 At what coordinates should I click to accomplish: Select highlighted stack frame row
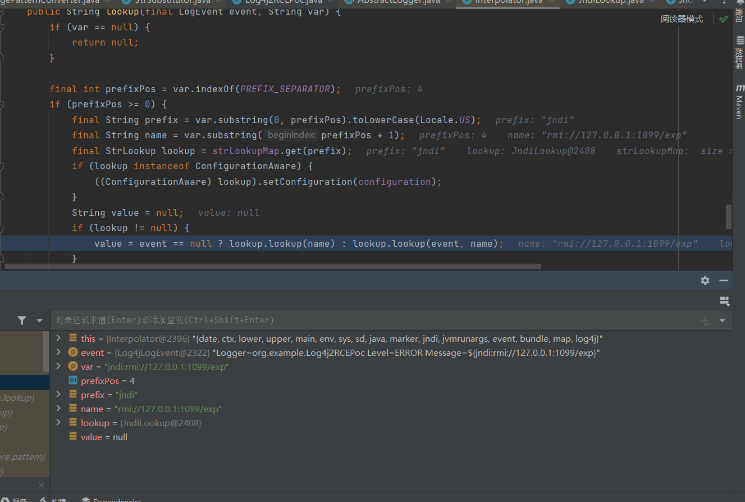(x=25, y=383)
